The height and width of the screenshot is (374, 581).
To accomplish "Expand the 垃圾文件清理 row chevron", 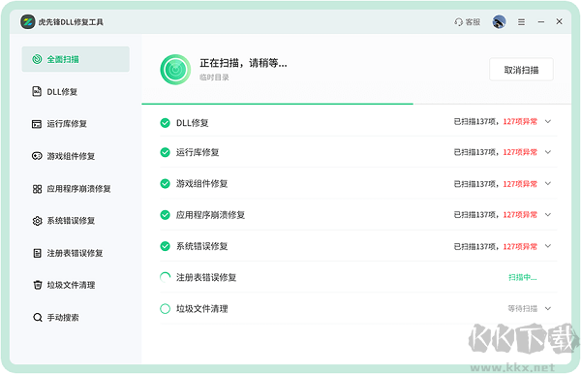I will click(x=548, y=308).
